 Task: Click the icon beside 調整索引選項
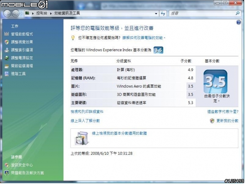[x=7, y=50]
